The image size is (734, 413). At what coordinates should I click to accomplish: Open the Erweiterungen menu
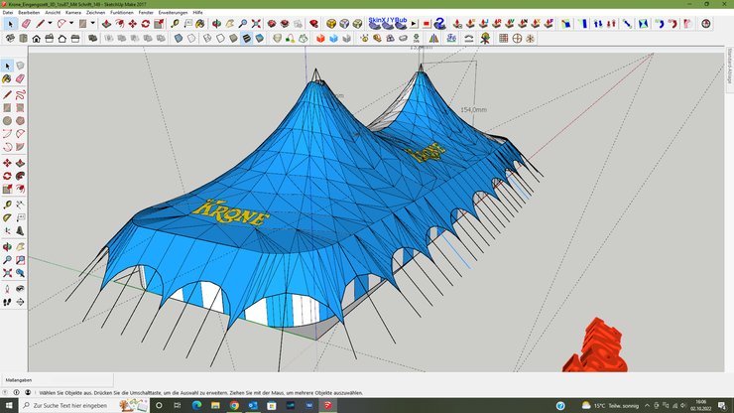pos(173,13)
